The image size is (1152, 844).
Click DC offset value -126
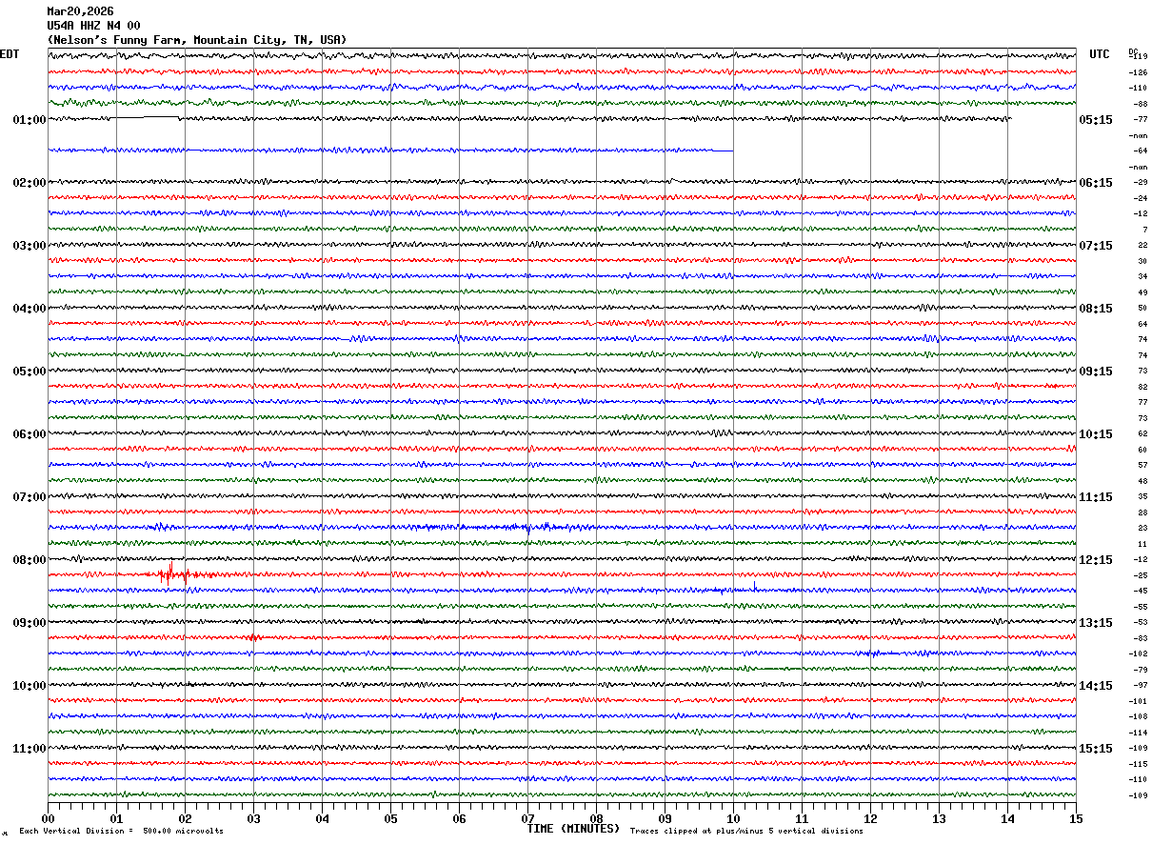1138,72
